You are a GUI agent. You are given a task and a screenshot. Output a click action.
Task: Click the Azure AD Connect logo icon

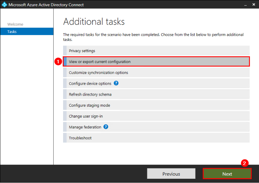coord(4,5)
